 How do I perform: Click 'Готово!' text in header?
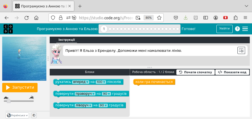tap(189, 29)
